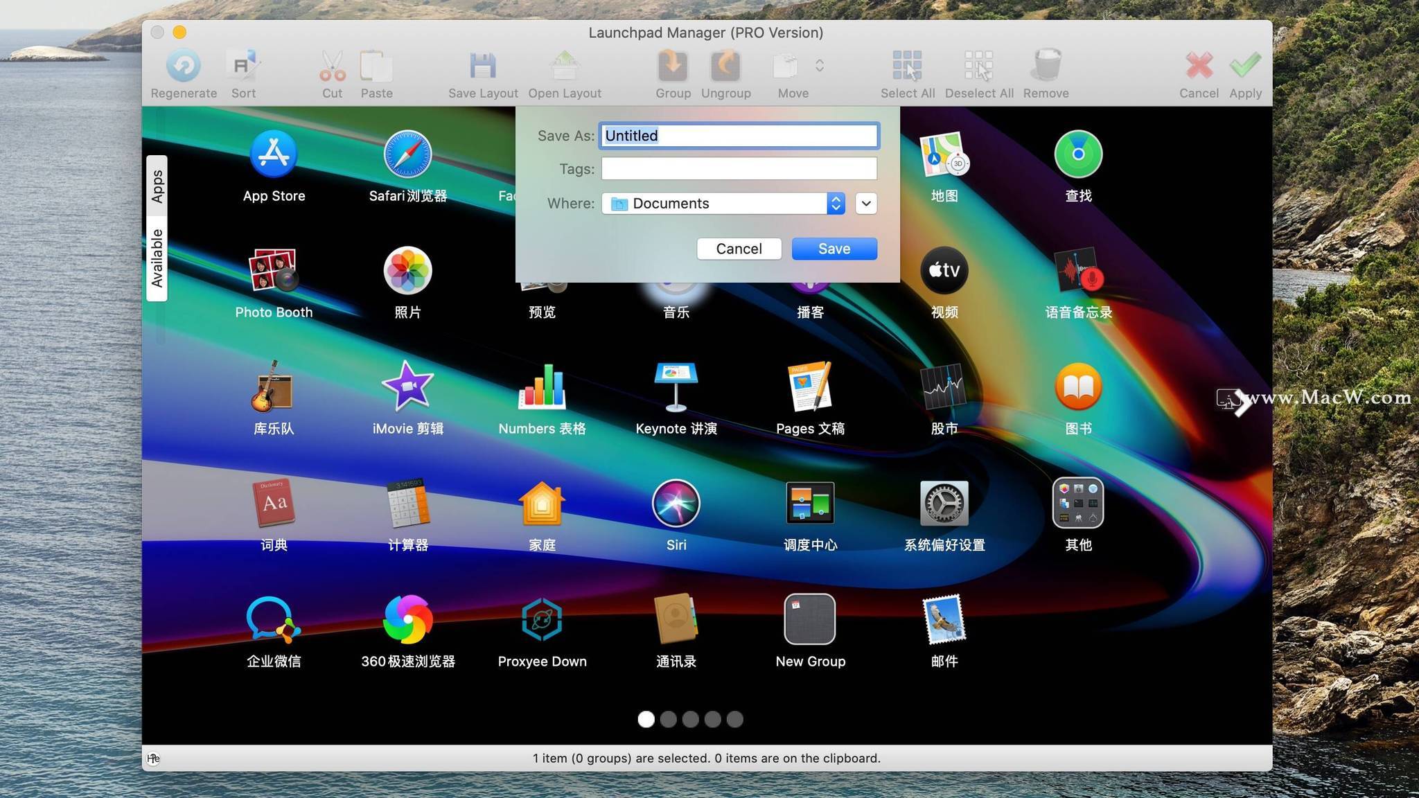Viewport: 1419px width, 798px height.
Task: Select the 视频 Apple TV icon
Action: point(944,270)
